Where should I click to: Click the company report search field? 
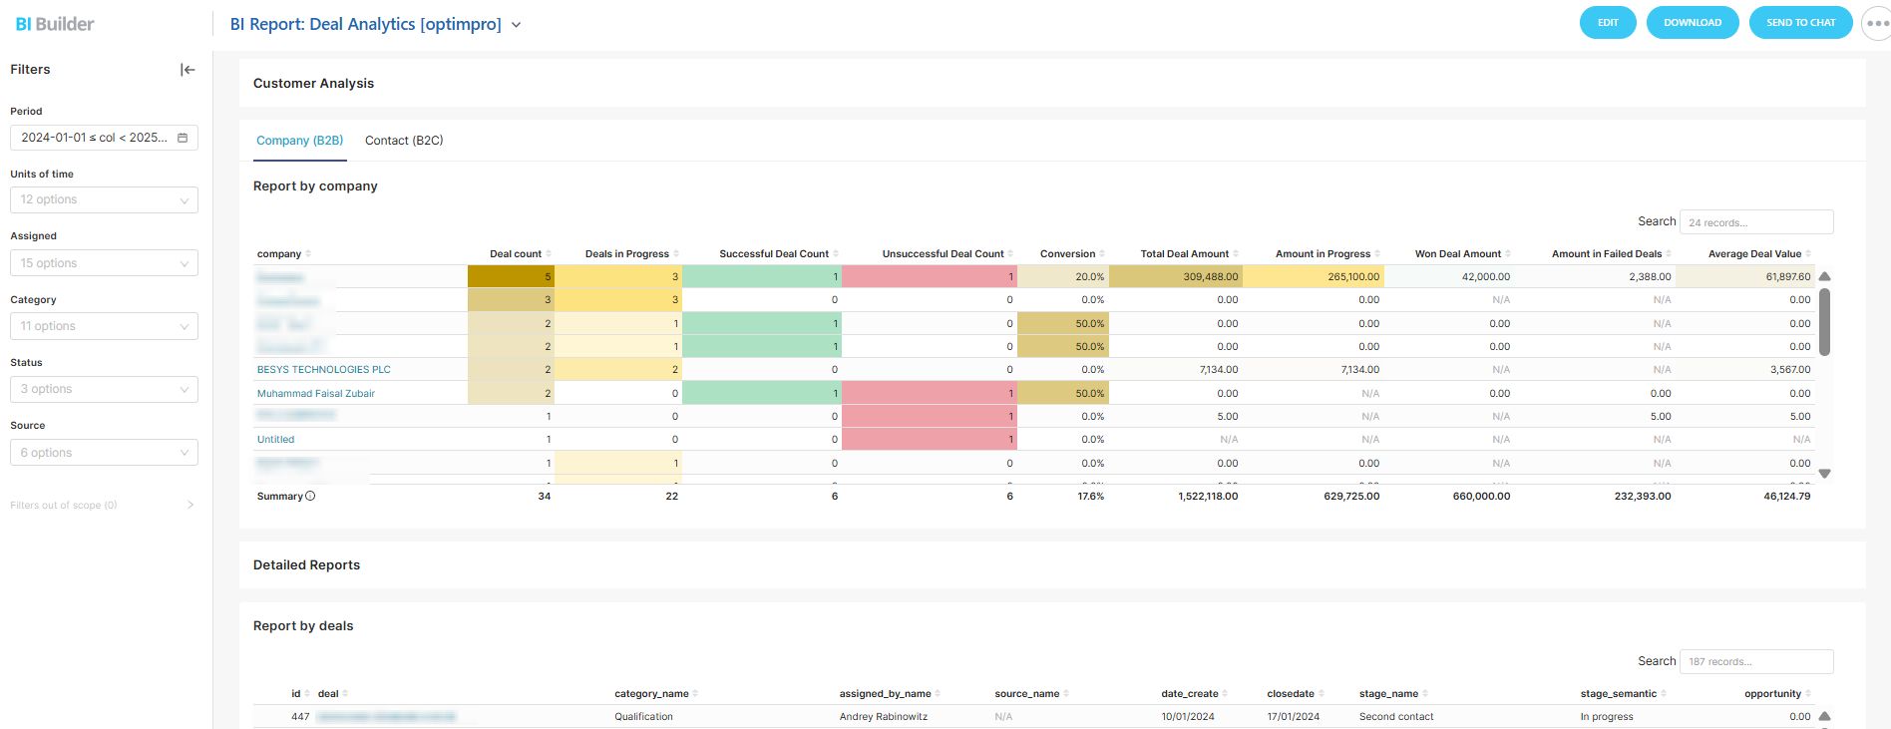(x=1755, y=222)
